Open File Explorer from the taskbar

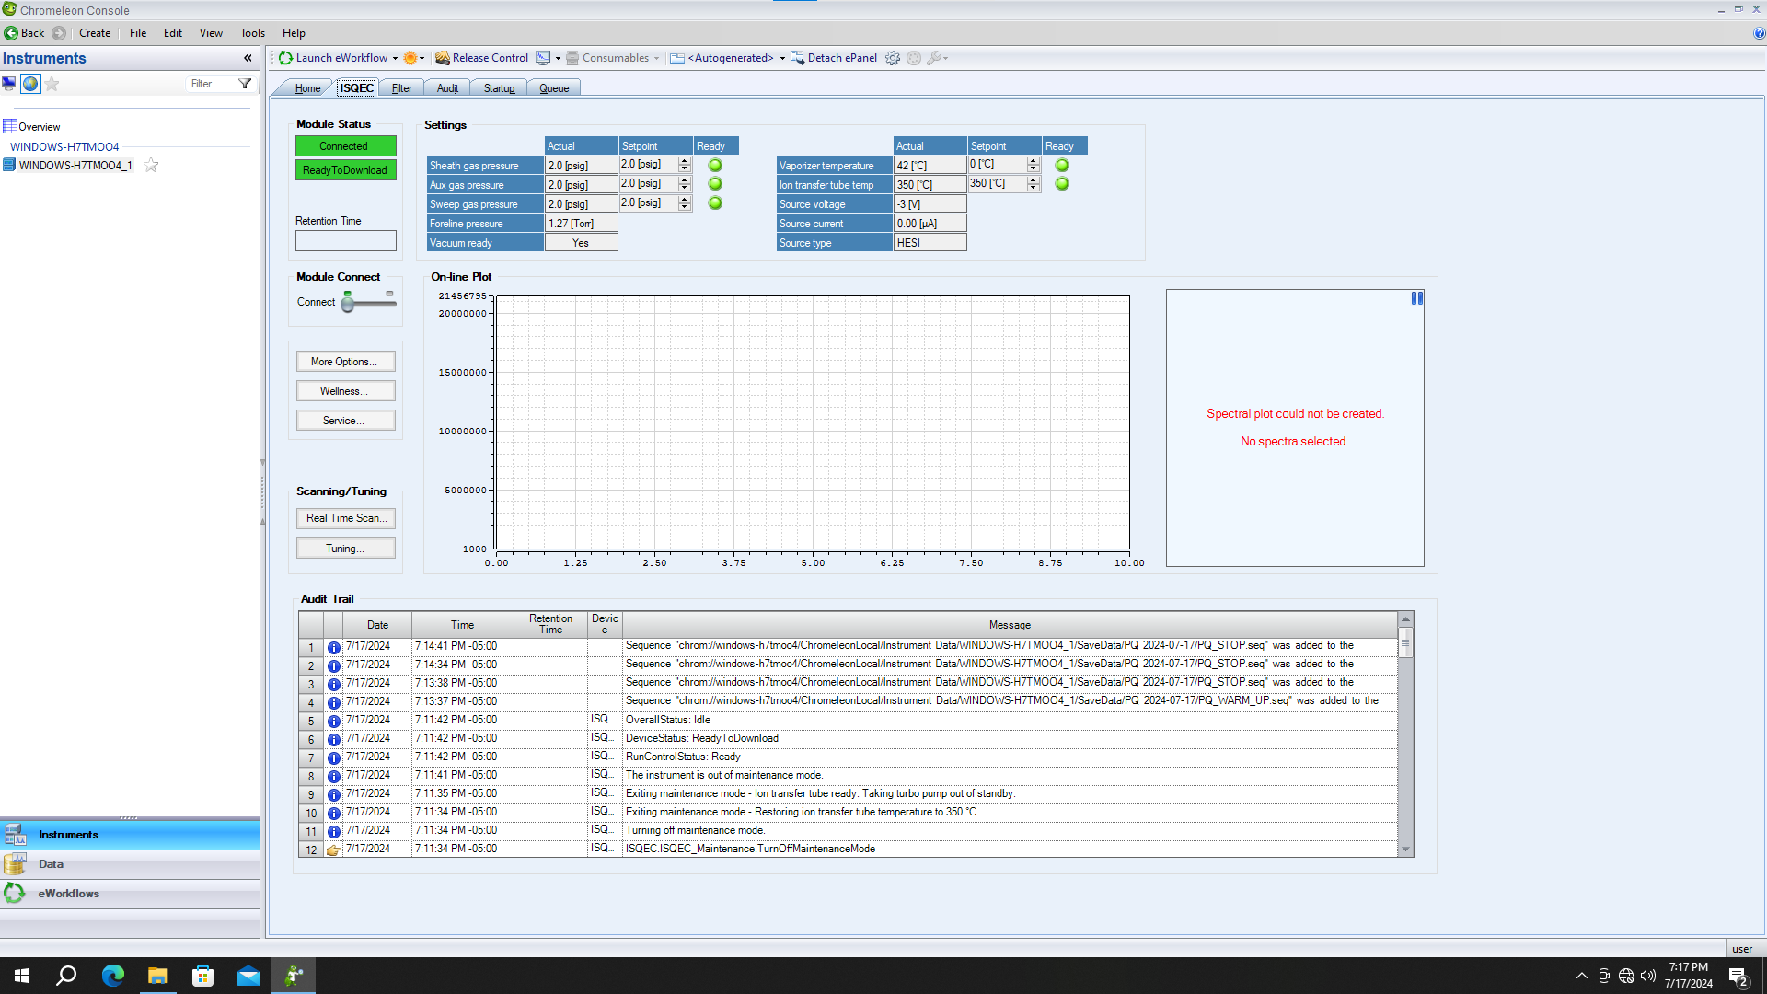point(158,976)
